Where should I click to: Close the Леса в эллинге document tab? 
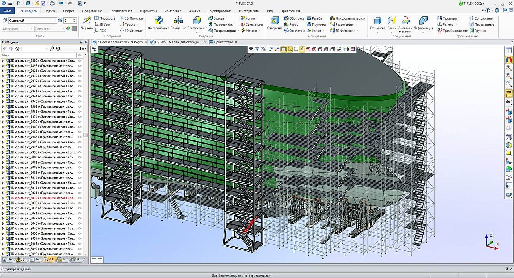[145, 42]
